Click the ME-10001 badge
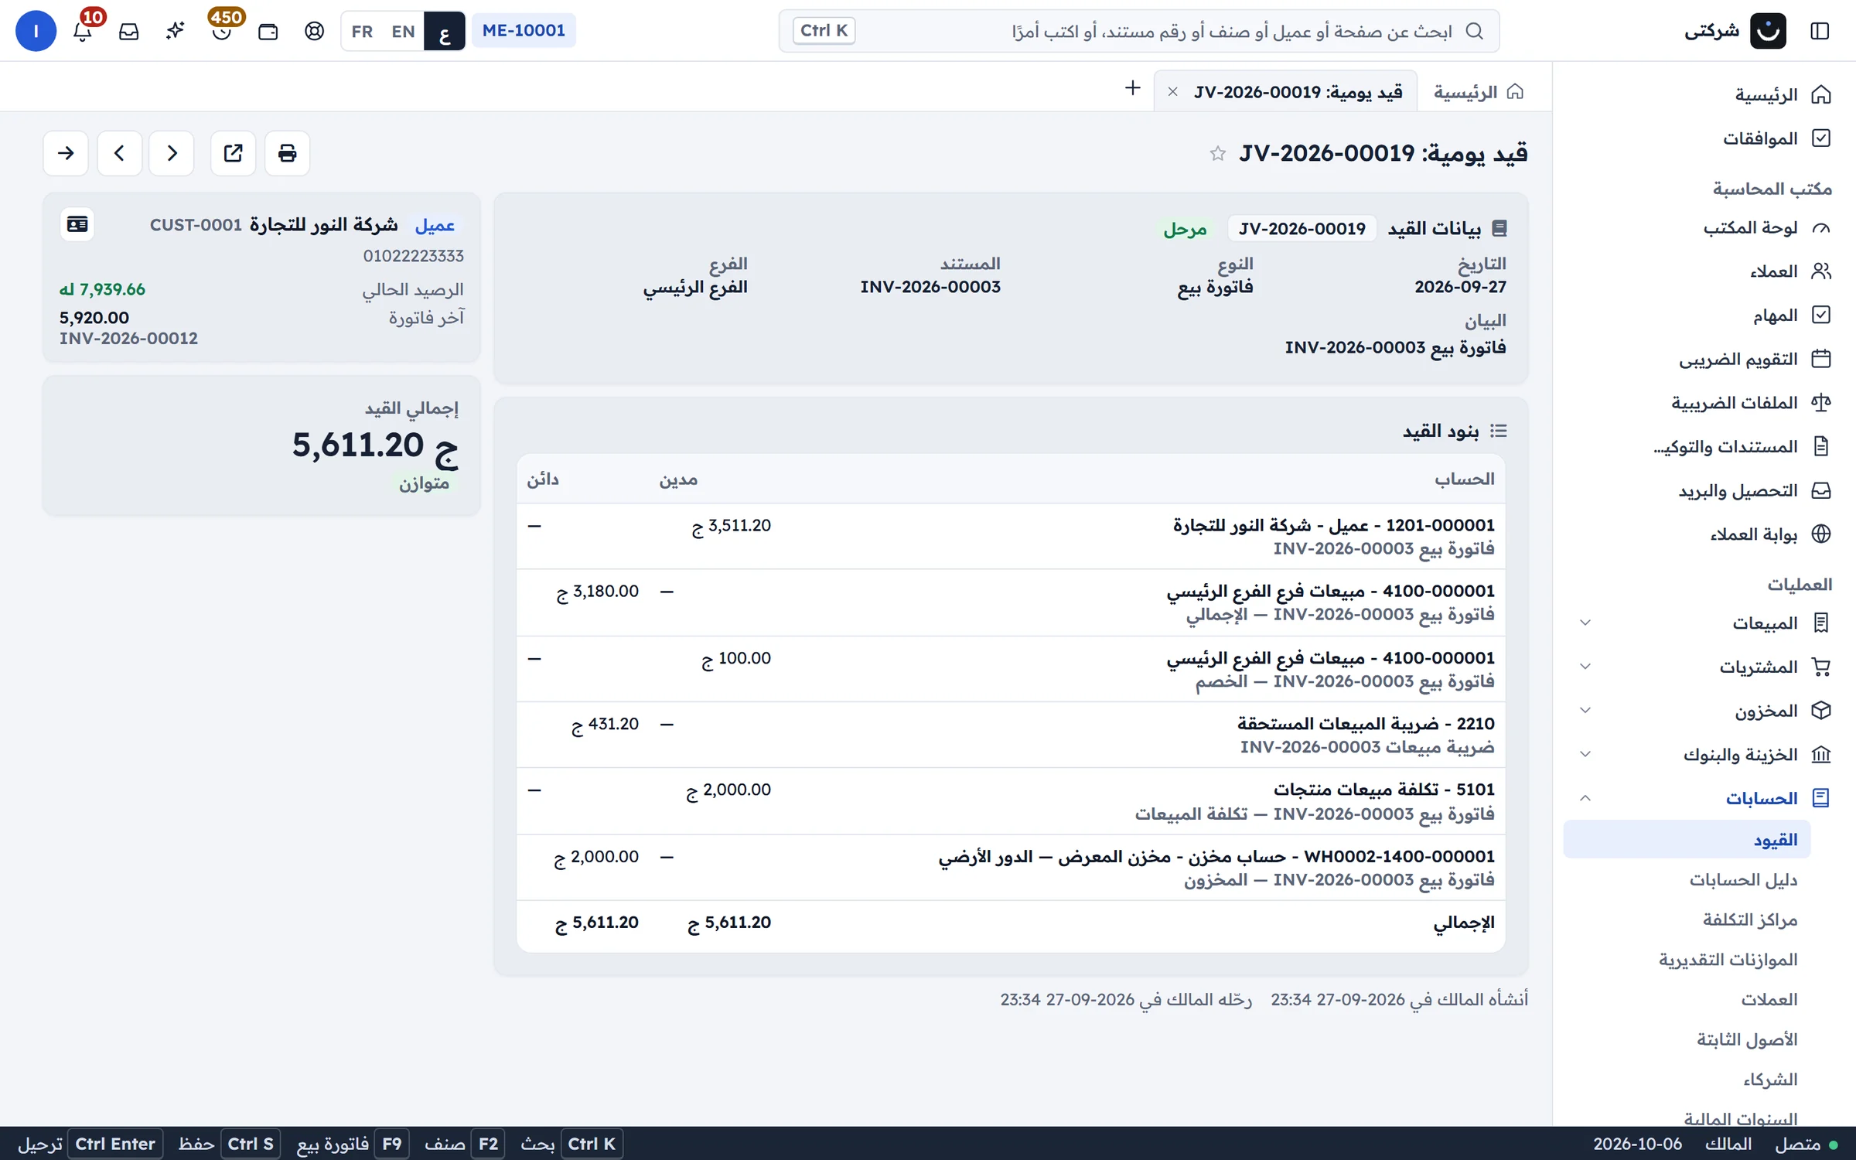 524,31
